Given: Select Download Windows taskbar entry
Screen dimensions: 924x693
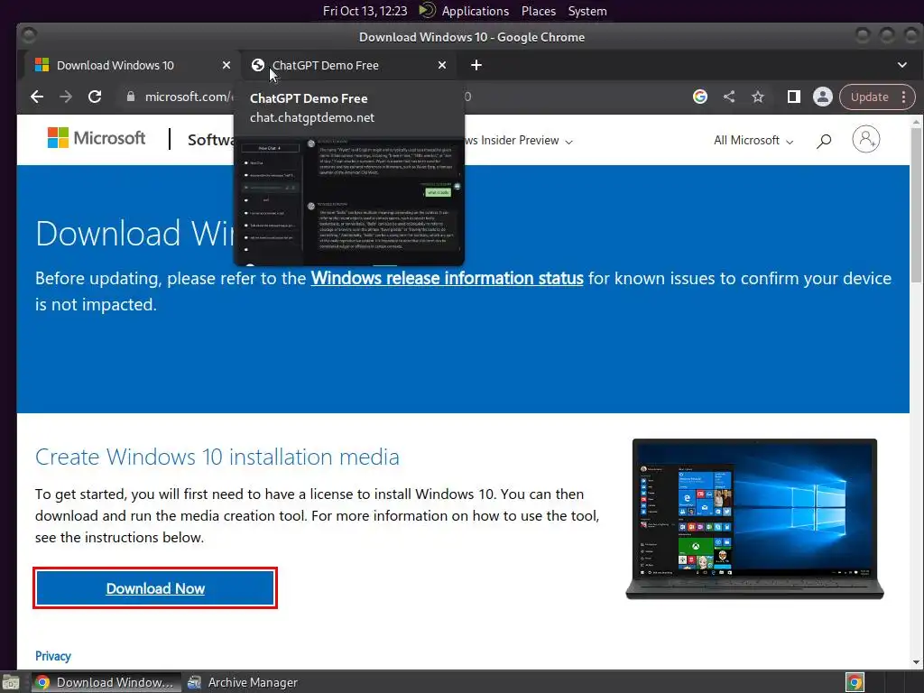Looking at the screenshot, I should click(x=106, y=682).
